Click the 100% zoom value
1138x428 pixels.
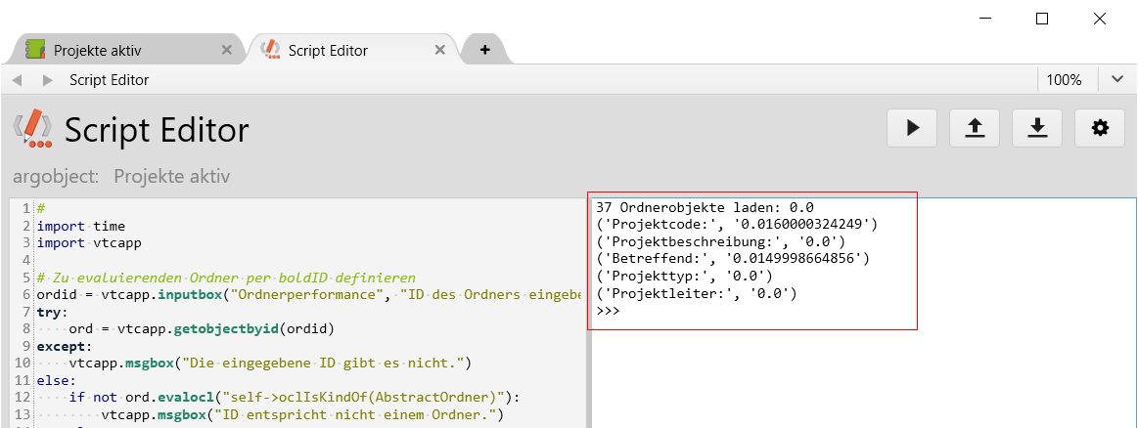tap(1064, 80)
